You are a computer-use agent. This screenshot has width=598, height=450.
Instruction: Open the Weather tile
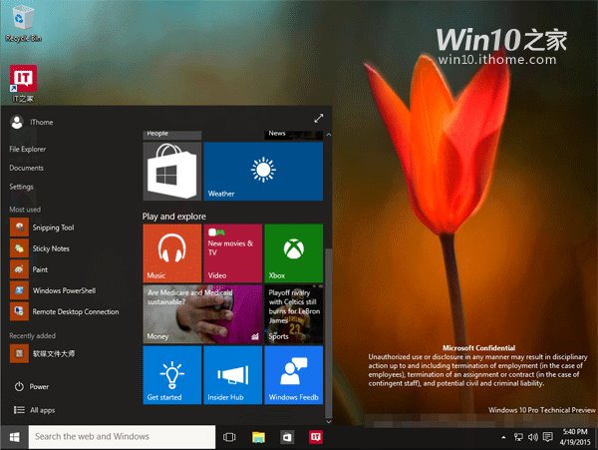click(x=263, y=172)
